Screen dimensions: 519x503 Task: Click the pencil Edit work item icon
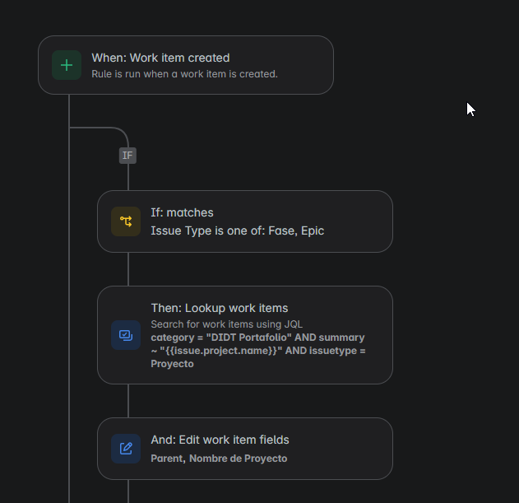pos(126,449)
